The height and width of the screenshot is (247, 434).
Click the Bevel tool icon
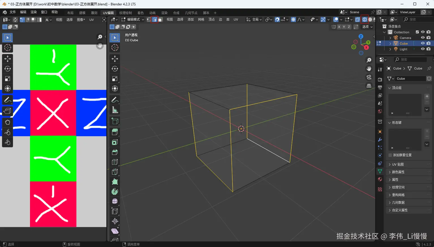click(115, 152)
